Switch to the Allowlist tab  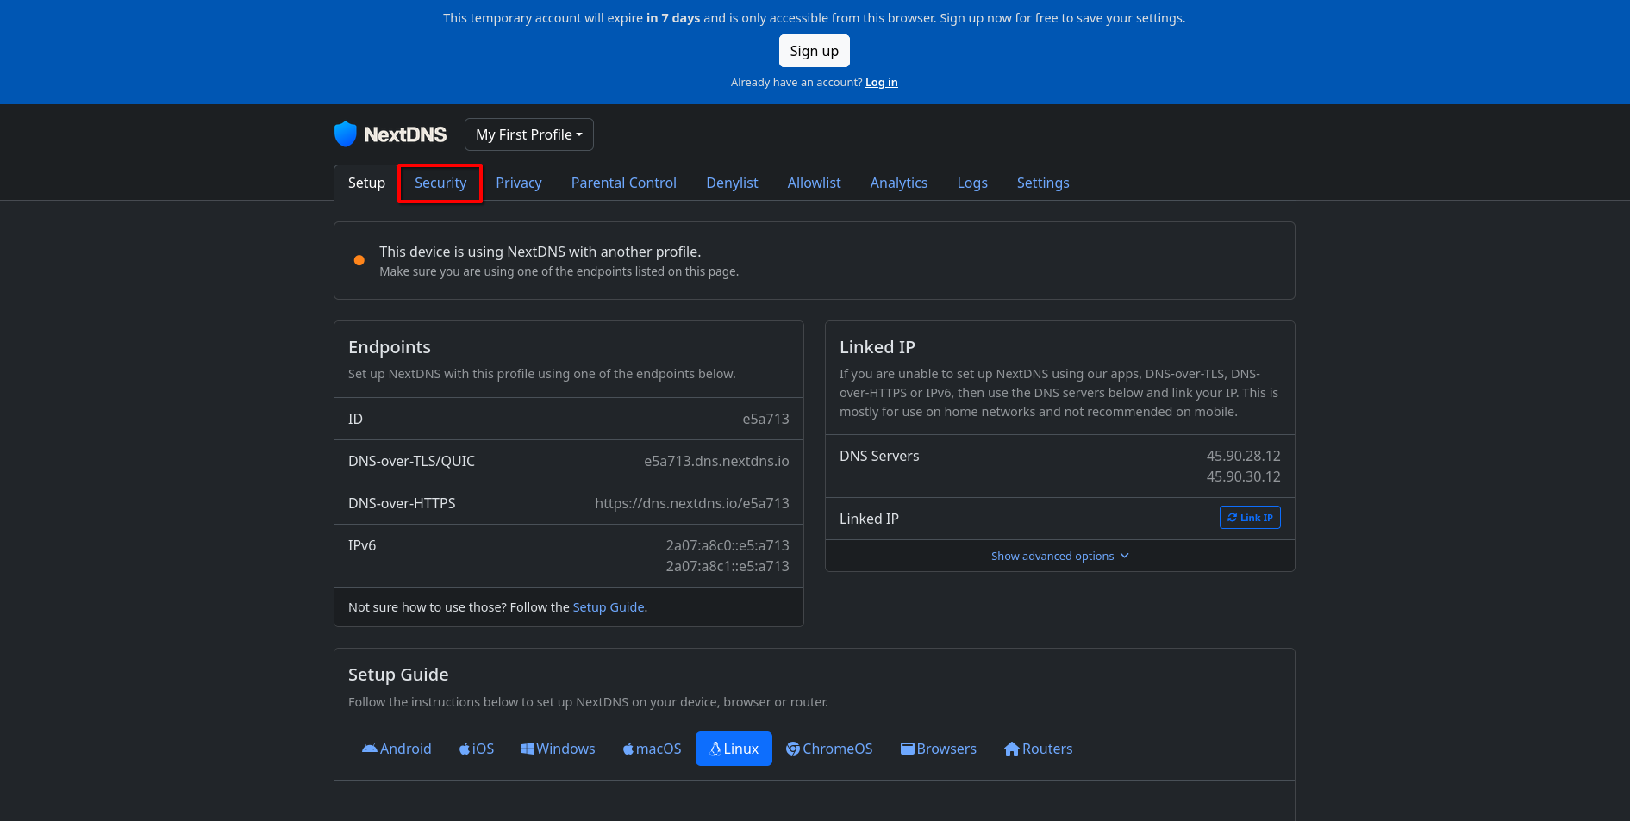814,183
